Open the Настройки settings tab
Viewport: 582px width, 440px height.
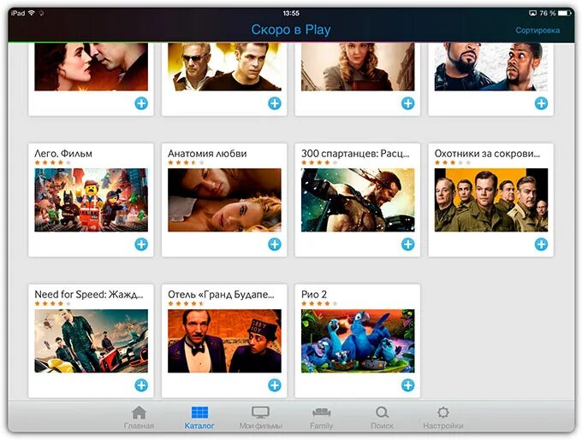[x=443, y=418]
